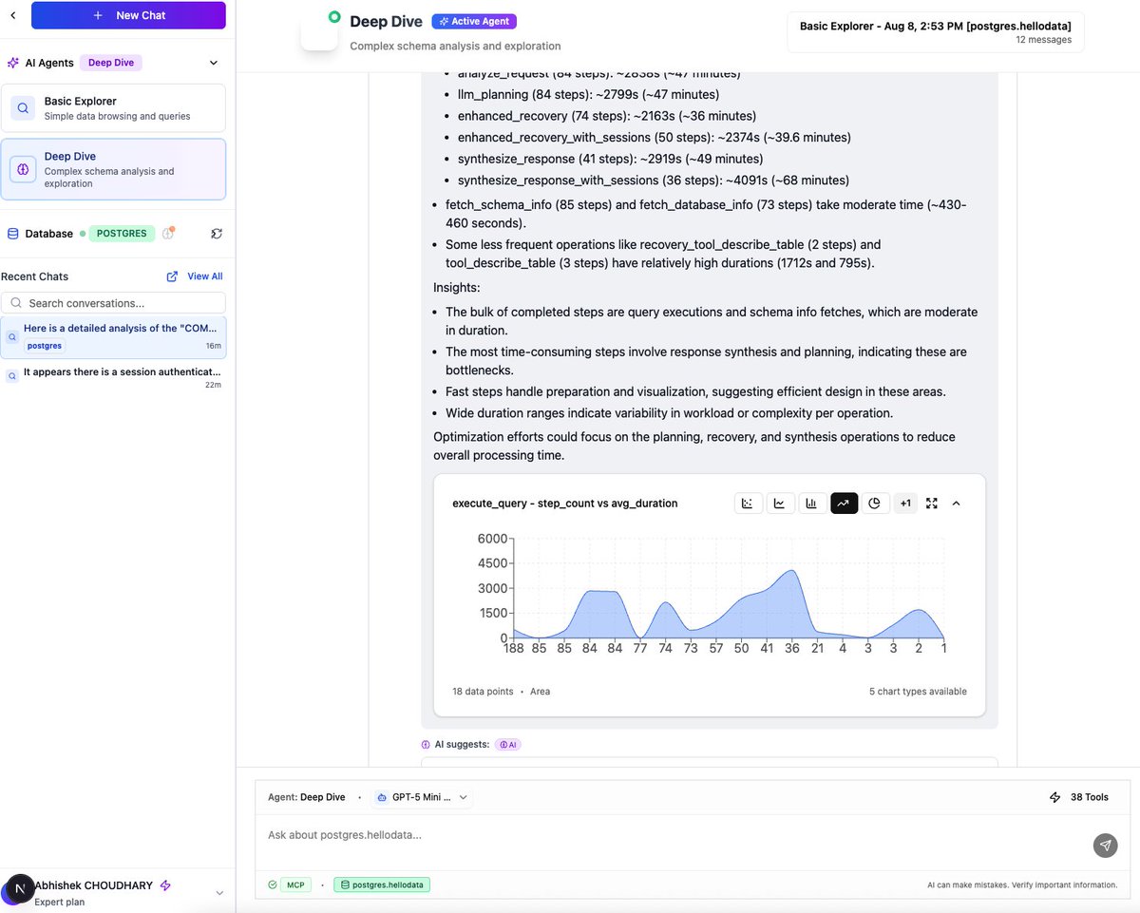The height and width of the screenshot is (913, 1140).
Task: Click the AI badge next to AI suggests
Action: (x=508, y=745)
